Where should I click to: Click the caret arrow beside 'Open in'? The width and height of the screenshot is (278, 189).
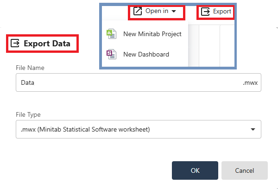pos(174,11)
